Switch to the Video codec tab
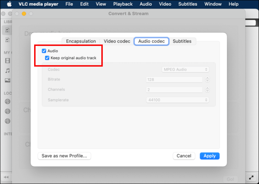 click(x=117, y=41)
